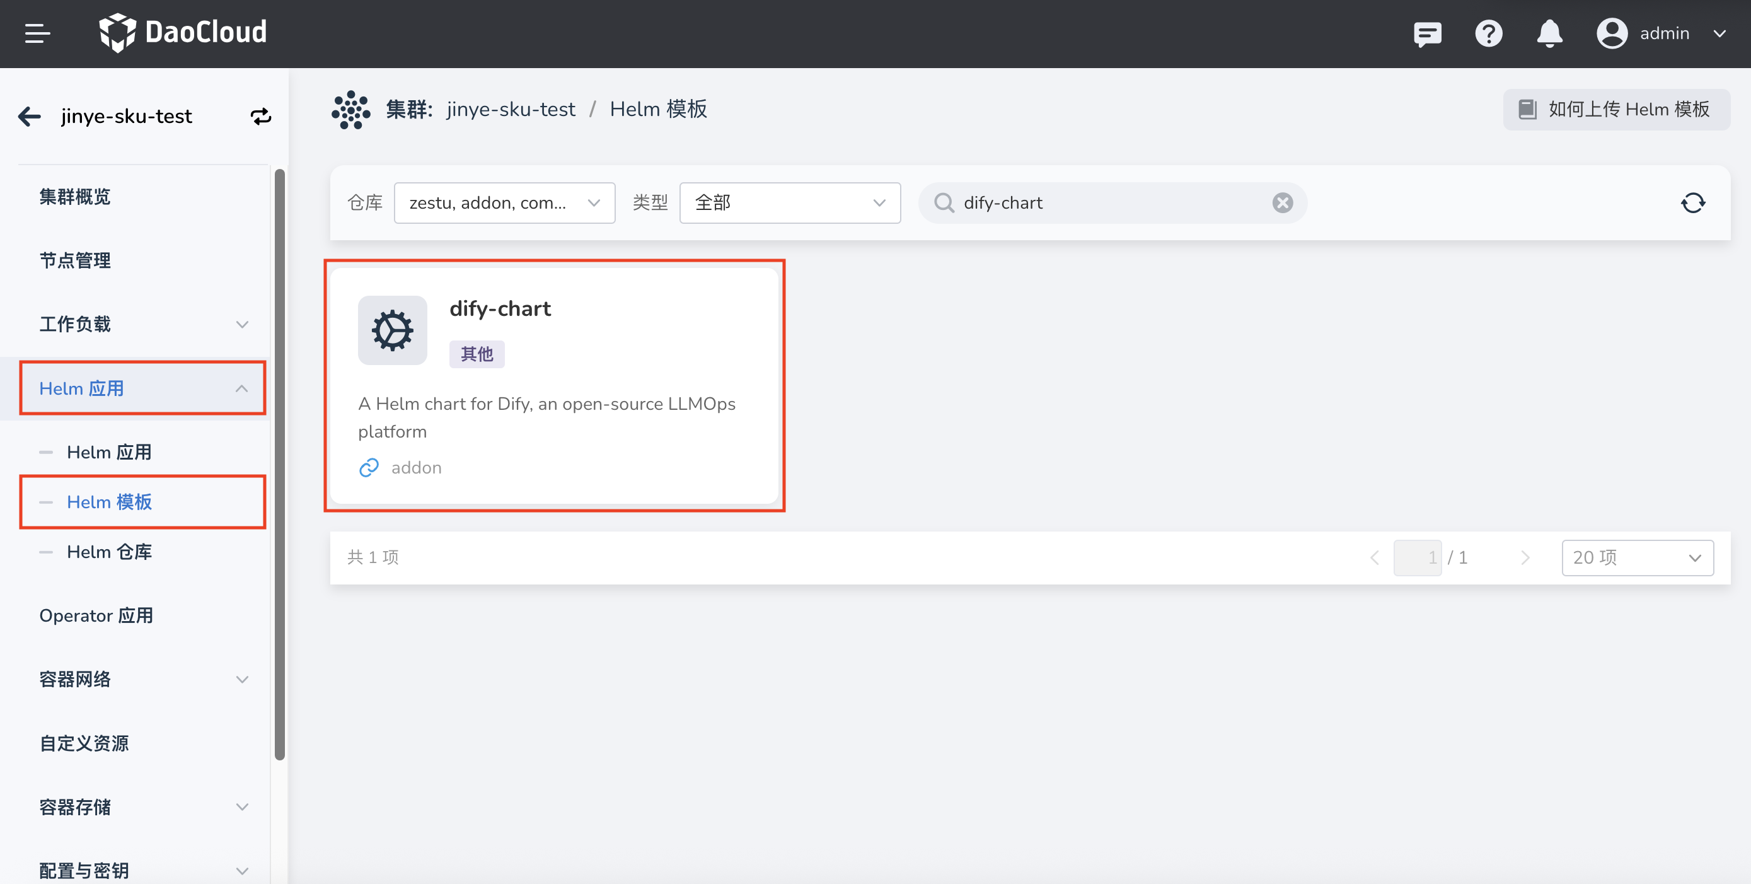The image size is (1751, 884).
Task: Open the hamburger navigation menu
Action: 37,33
